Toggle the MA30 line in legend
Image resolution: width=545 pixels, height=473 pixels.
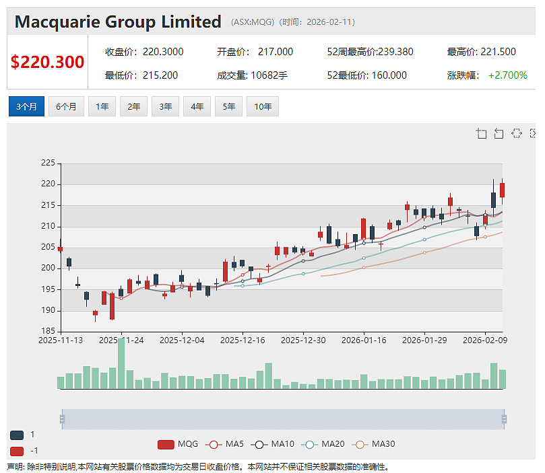[x=373, y=444]
